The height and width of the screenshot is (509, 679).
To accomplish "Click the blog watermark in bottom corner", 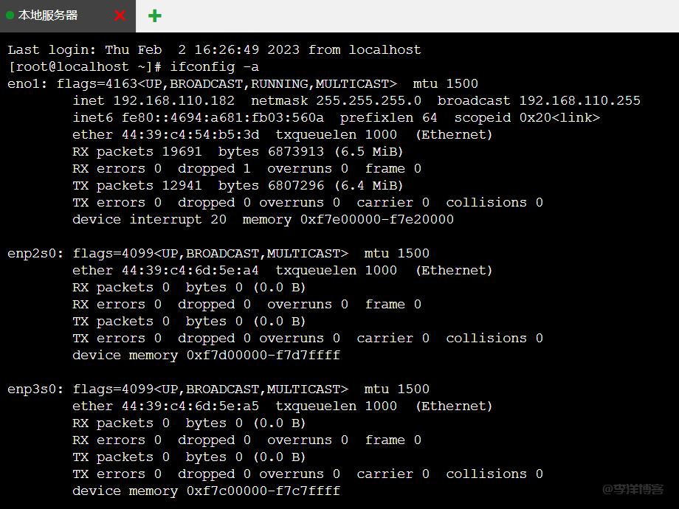I will (633, 489).
